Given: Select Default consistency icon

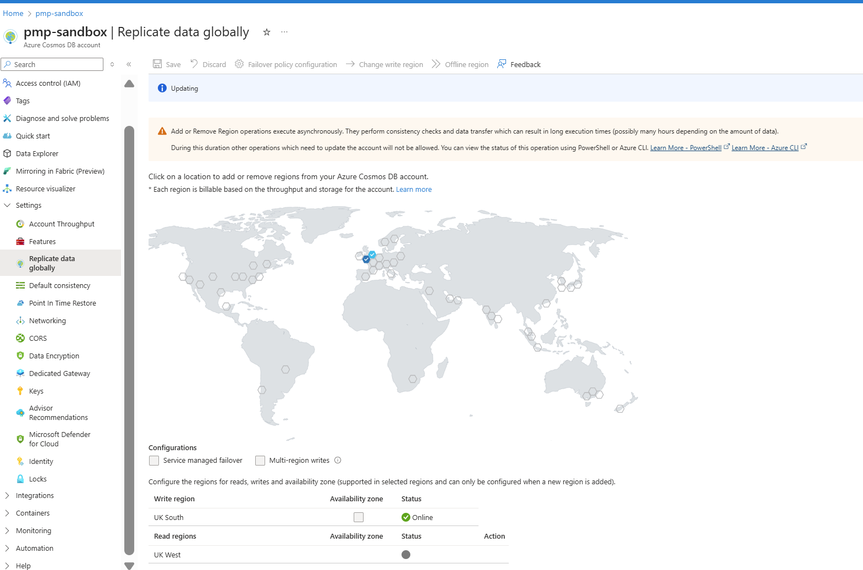Looking at the screenshot, I should click(20, 285).
